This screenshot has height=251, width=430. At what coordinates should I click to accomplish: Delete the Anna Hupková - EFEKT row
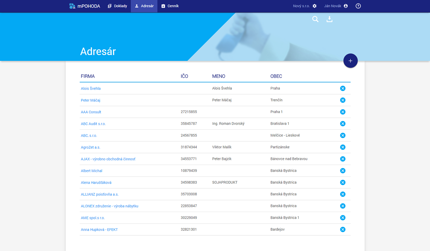[x=343, y=229]
